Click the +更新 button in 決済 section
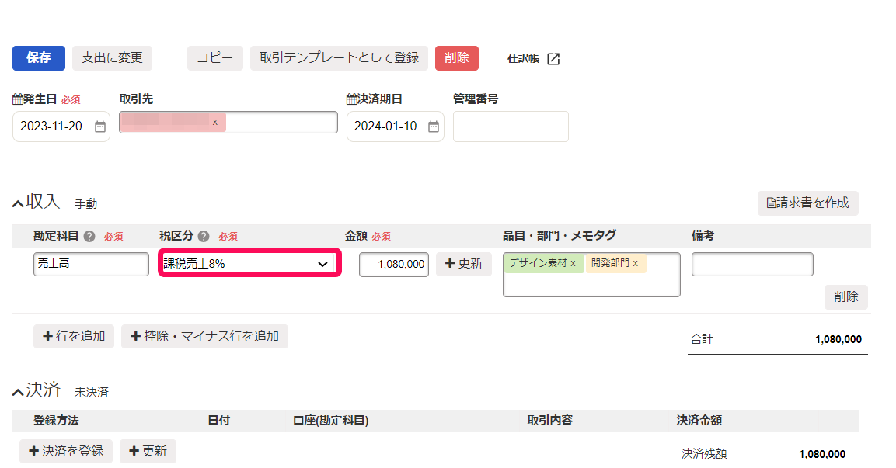The image size is (896, 468). point(148,451)
